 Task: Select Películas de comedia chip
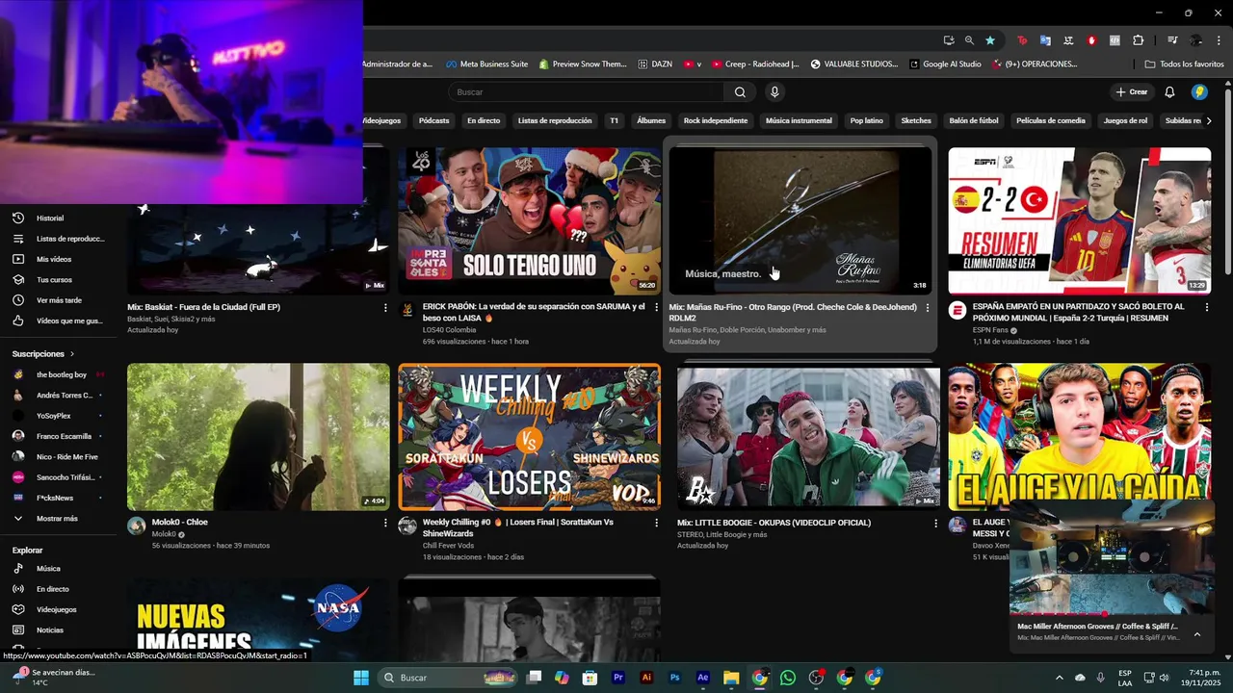point(1051,121)
